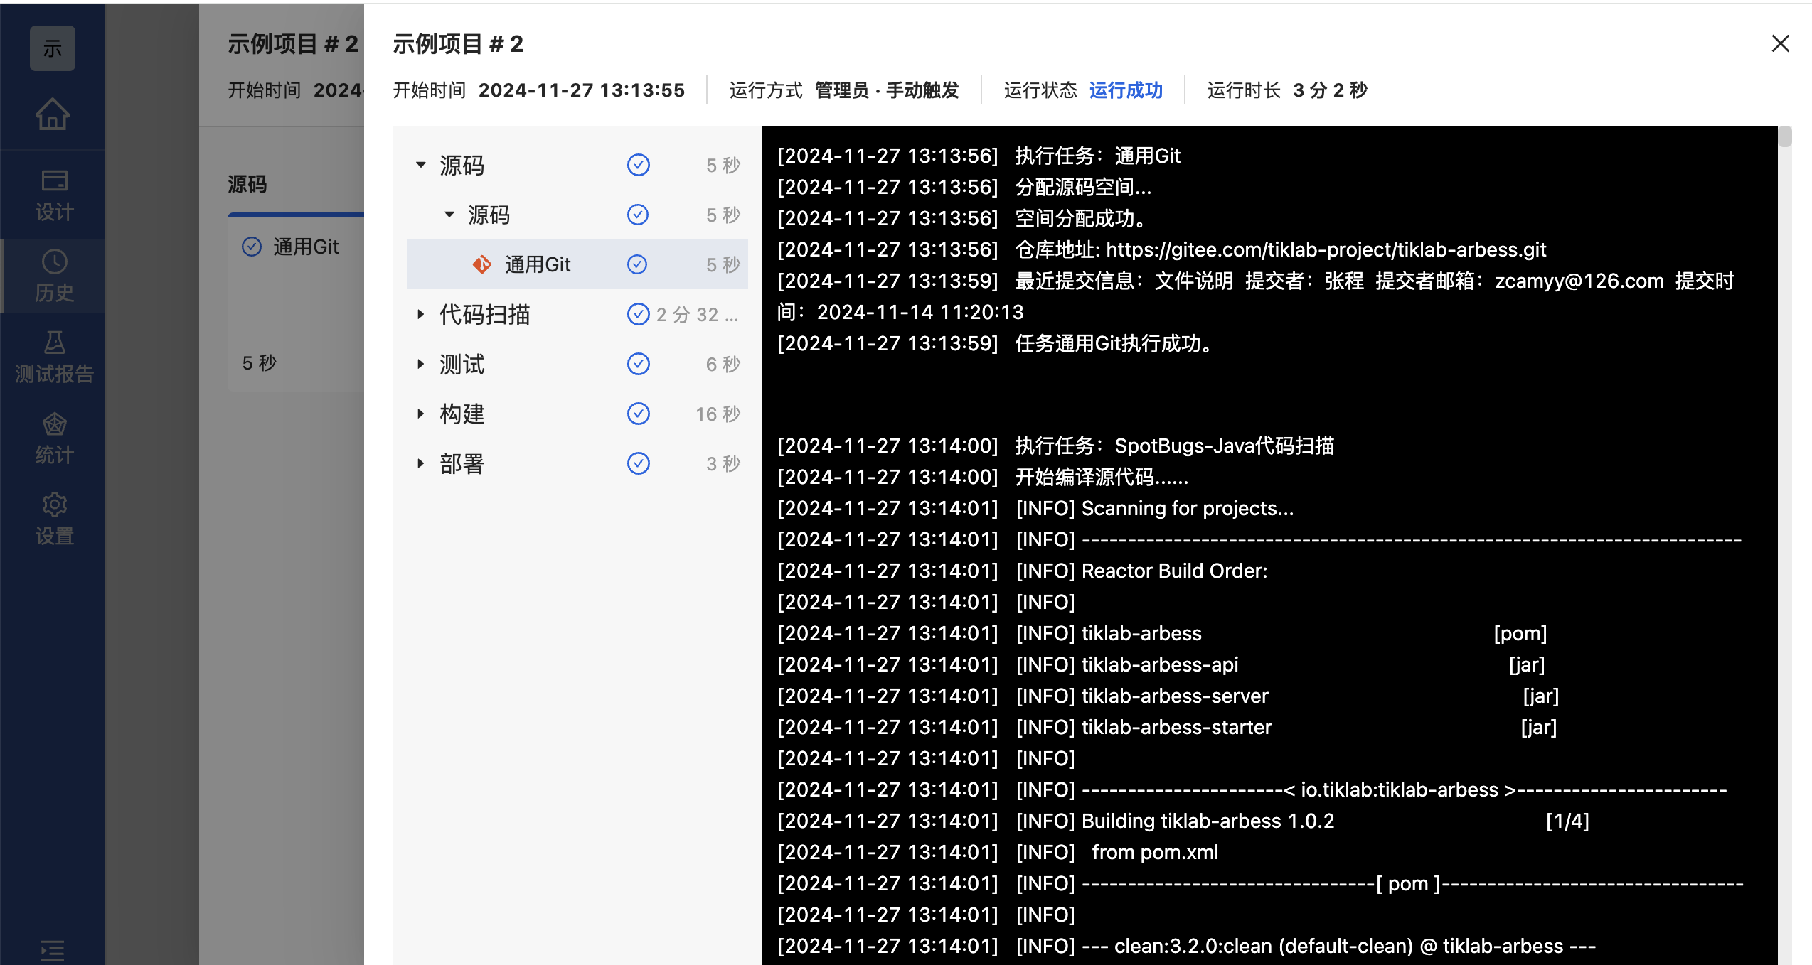This screenshot has width=1812, height=965.
Task: Click the 管理员 · 手动触发 run method text
Action: 887,90
